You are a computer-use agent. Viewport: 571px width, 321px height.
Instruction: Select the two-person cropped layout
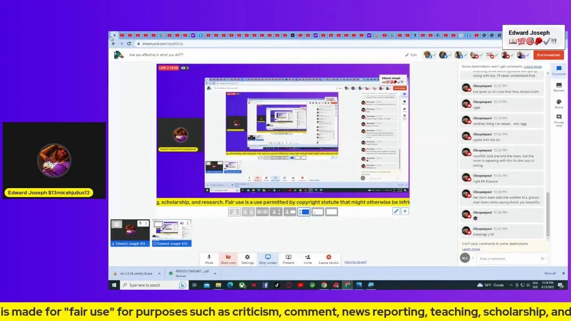click(248, 212)
